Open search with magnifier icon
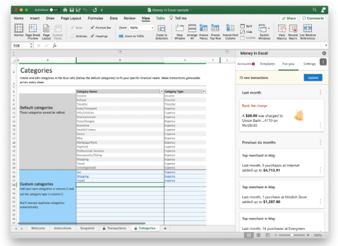This screenshot has height=246, width=338. 315,10
